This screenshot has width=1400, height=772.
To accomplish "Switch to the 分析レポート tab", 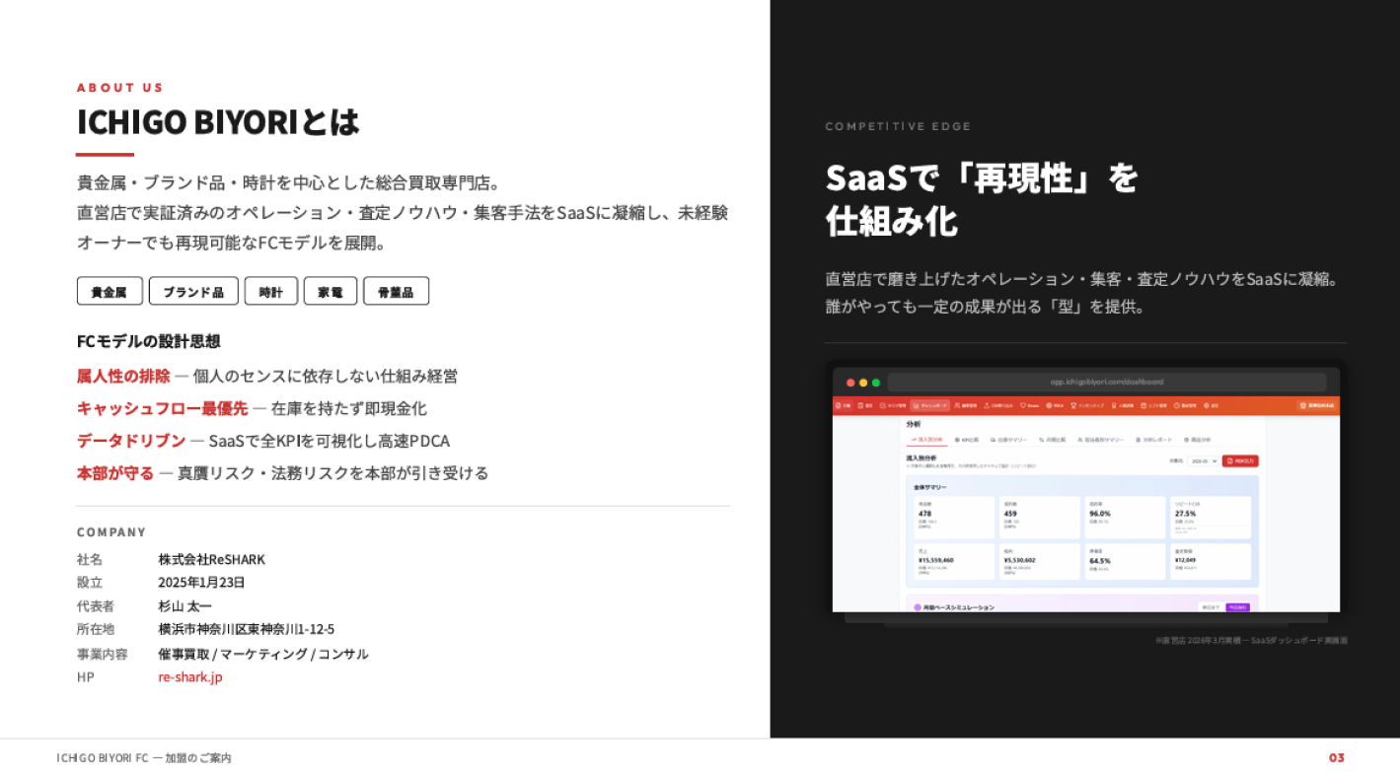I will click(1154, 440).
